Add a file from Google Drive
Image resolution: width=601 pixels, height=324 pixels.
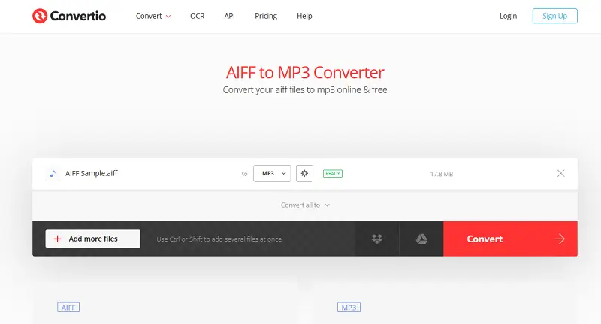pos(421,238)
